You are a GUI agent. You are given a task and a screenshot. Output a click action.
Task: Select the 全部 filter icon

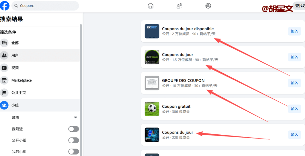pos(4,43)
